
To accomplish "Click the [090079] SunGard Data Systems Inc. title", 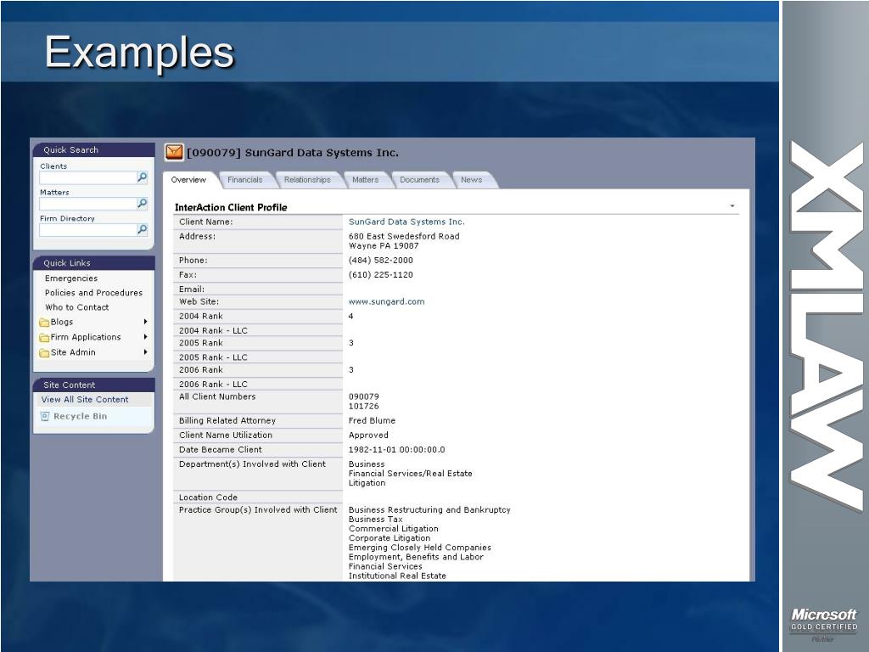I will [x=293, y=153].
